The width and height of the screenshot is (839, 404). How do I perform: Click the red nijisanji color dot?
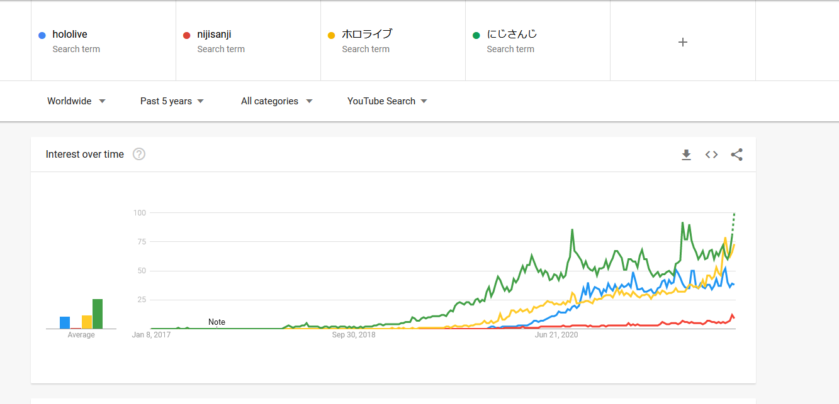[x=186, y=35]
